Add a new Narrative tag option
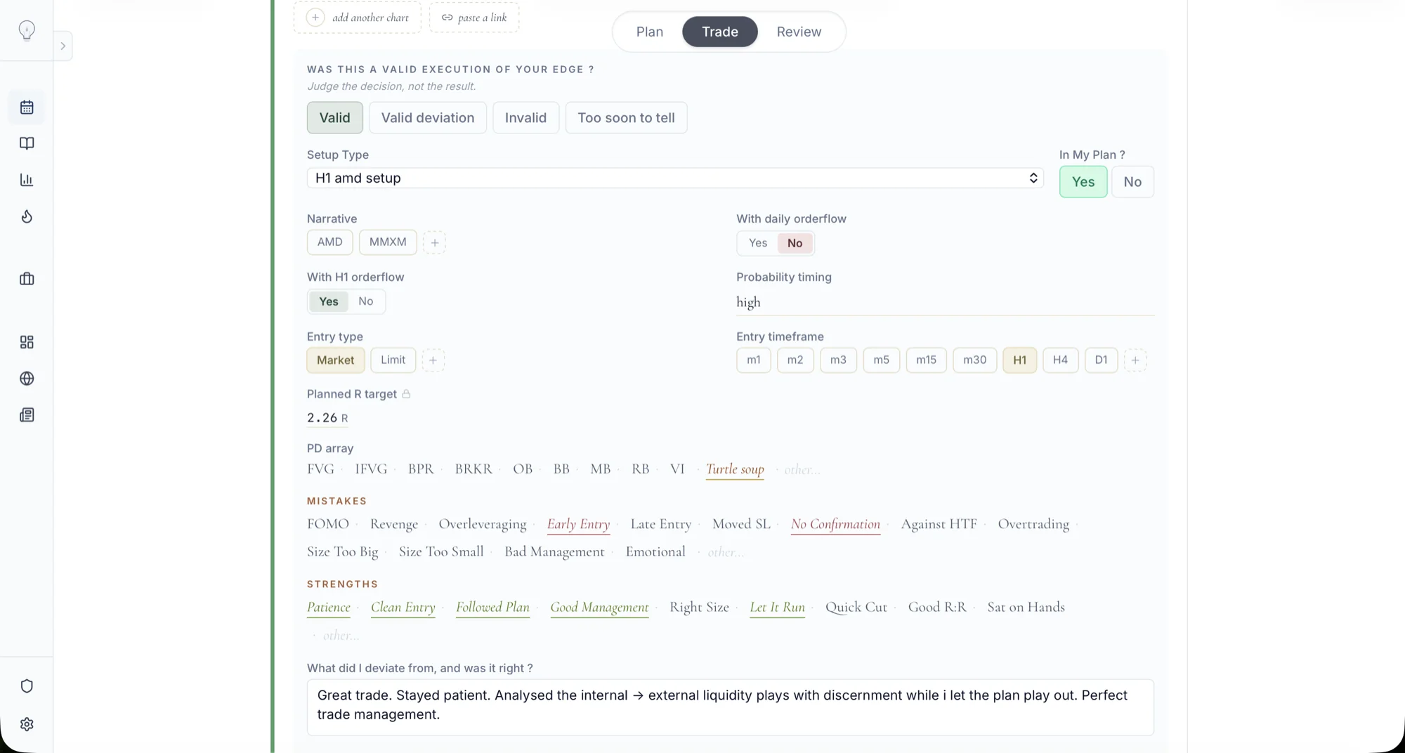This screenshot has height=753, width=1405. point(434,242)
